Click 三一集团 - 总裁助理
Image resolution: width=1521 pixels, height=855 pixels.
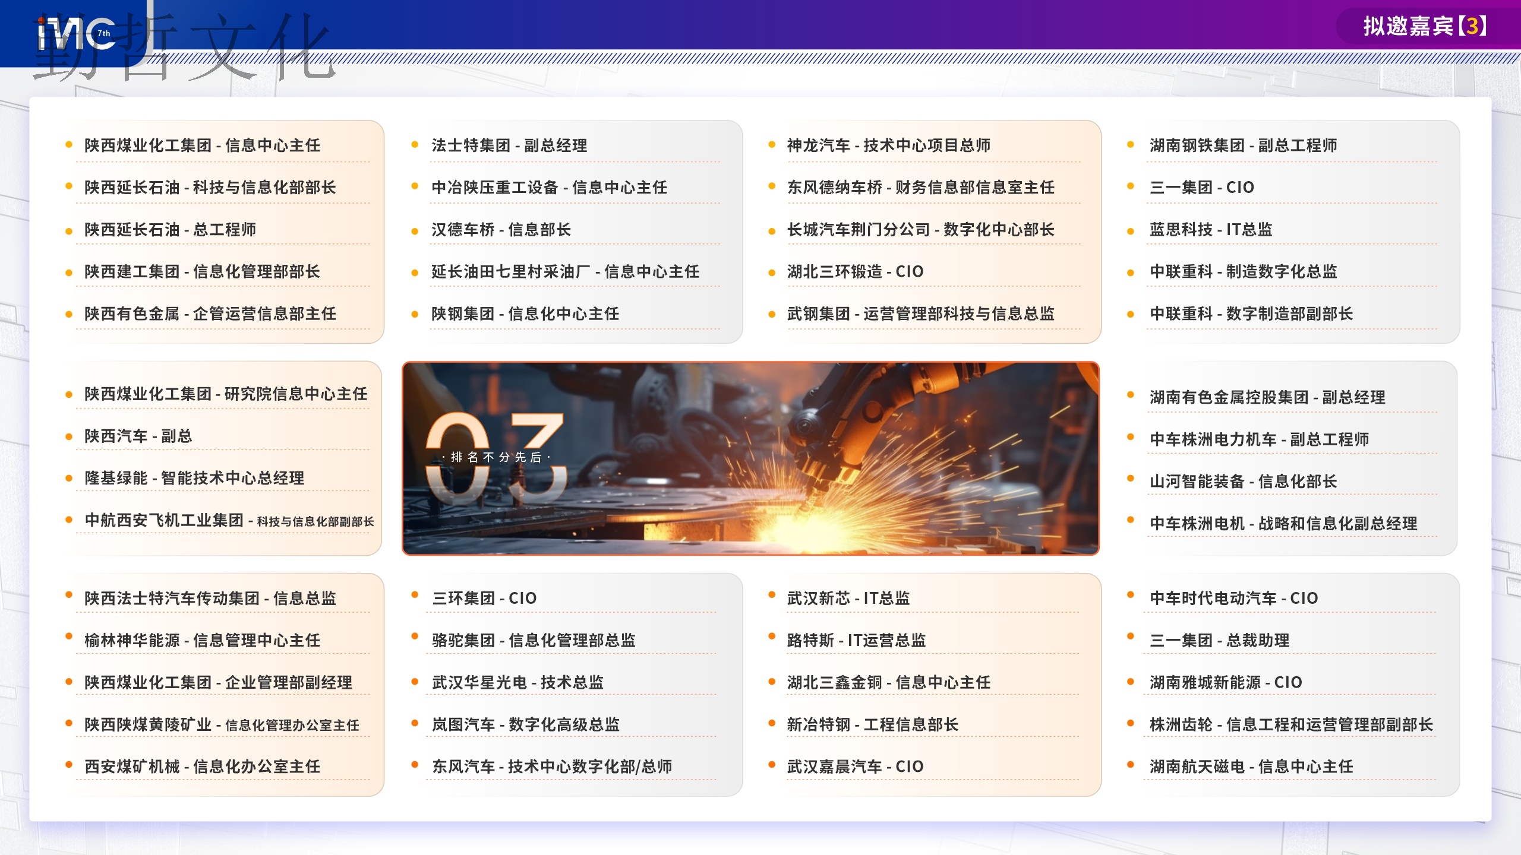tap(1219, 641)
